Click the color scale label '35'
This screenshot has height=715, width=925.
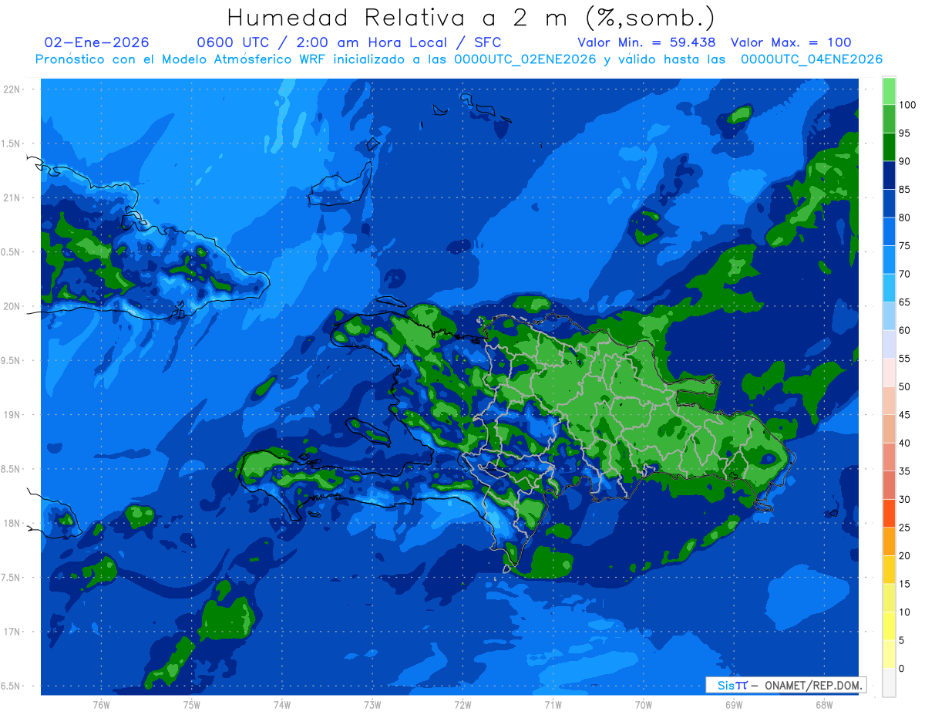pos(904,471)
